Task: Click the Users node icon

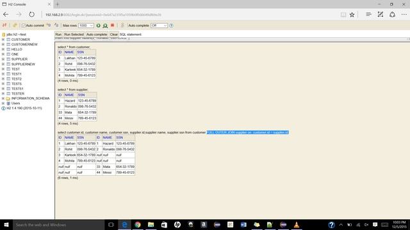Action: click(x=8, y=103)
